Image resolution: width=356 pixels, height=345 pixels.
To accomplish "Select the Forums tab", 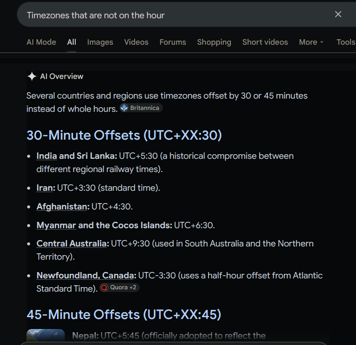I will point(173,42).
